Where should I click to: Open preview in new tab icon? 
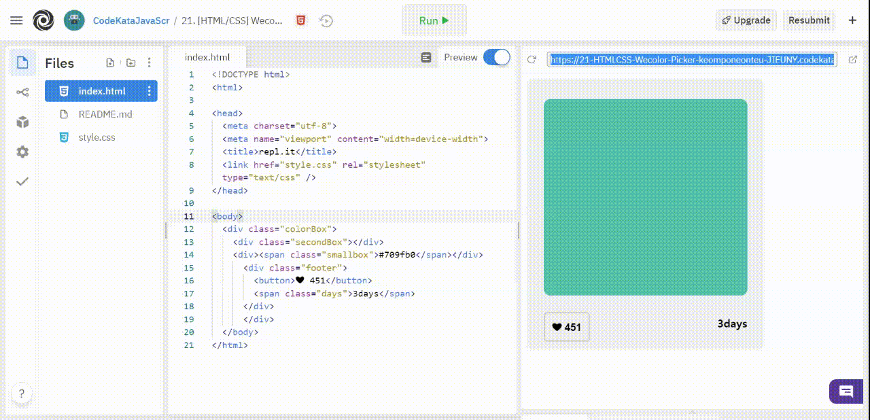tap(853, 60)
